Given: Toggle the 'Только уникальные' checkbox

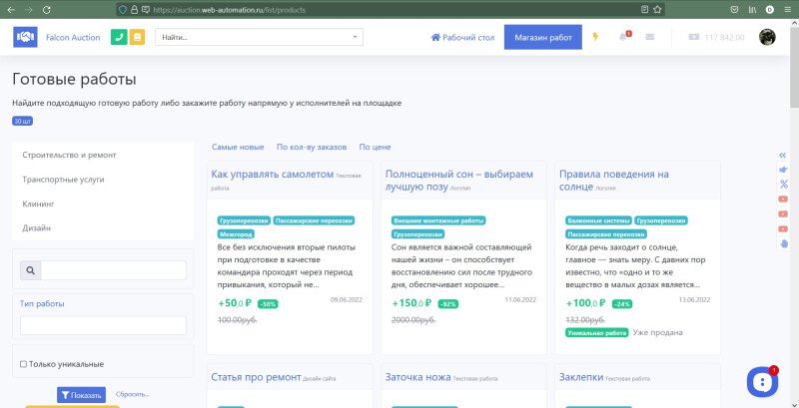Looking at the screenshot, I should [x=23, y=364].
